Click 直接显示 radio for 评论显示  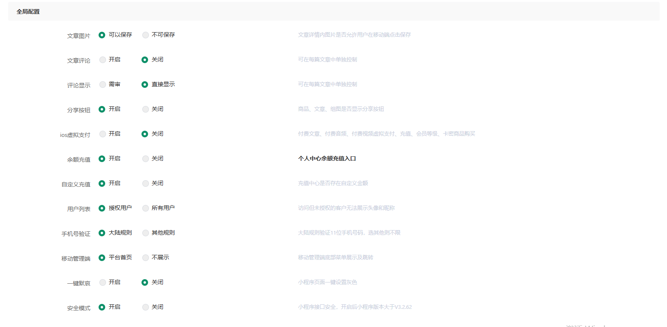pyautogui.click(x=145, y=85)
